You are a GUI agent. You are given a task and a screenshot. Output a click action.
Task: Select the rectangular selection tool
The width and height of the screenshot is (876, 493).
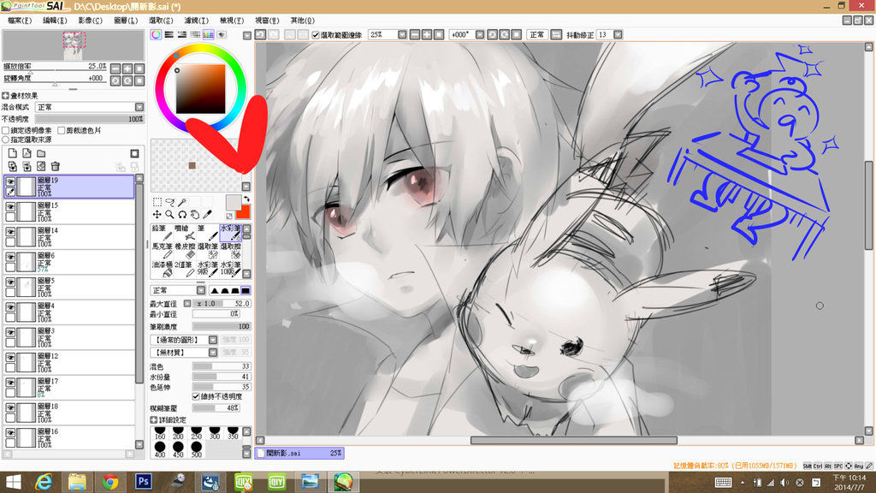tap(157, 202)
